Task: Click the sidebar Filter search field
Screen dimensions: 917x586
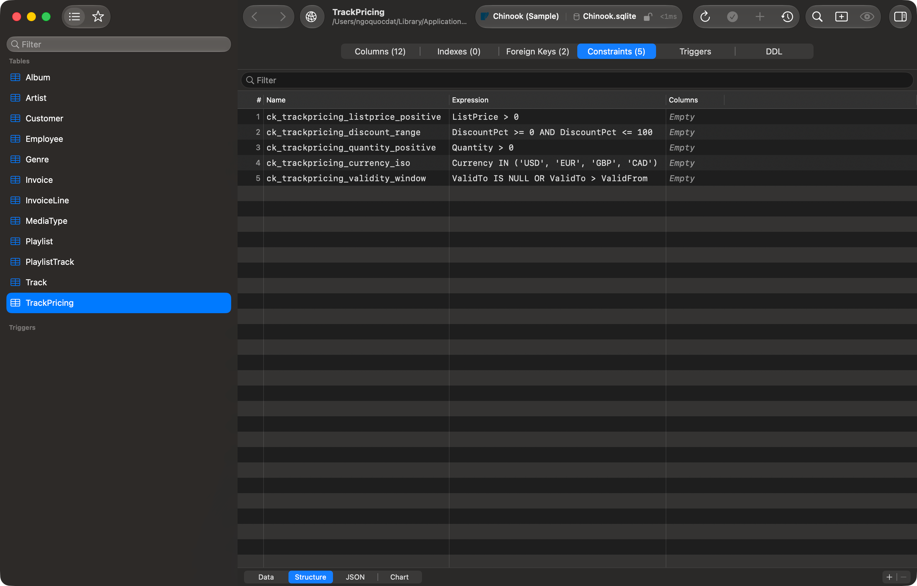Action: click(x=119, y=44)
